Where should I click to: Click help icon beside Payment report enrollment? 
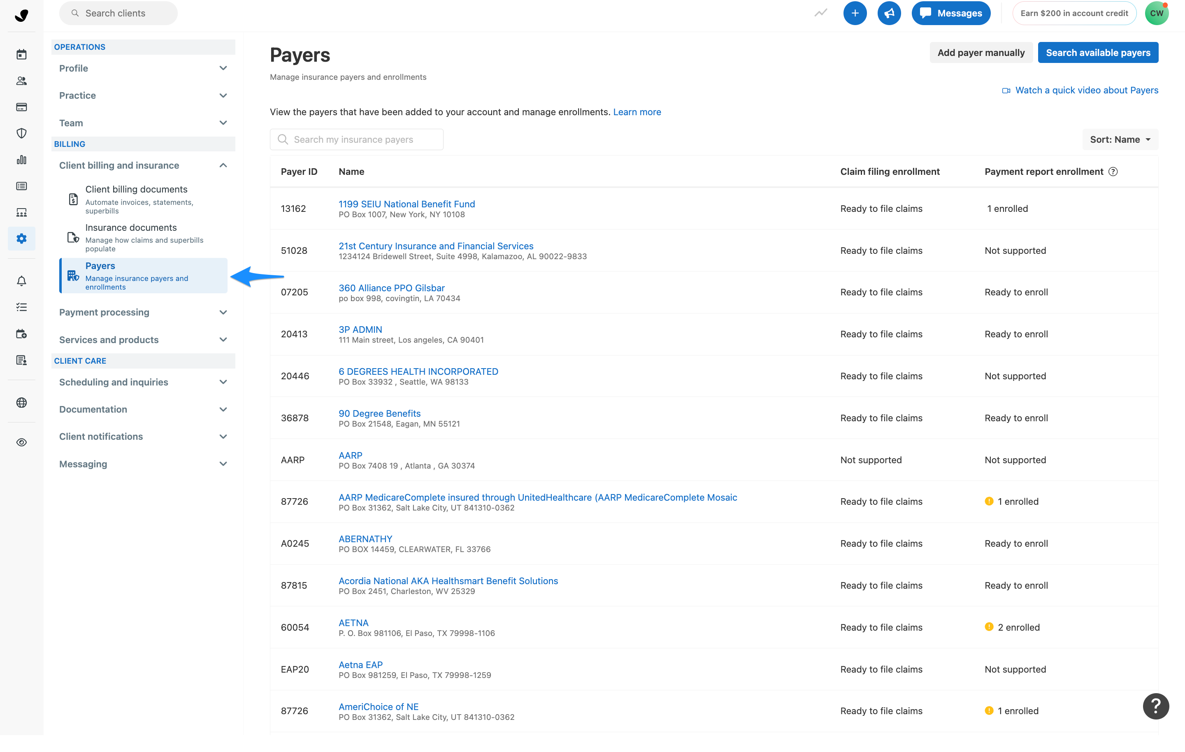(x=1113, y=172)
